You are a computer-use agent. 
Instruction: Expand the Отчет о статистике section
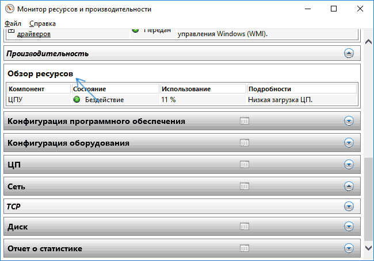pos(349,248)
